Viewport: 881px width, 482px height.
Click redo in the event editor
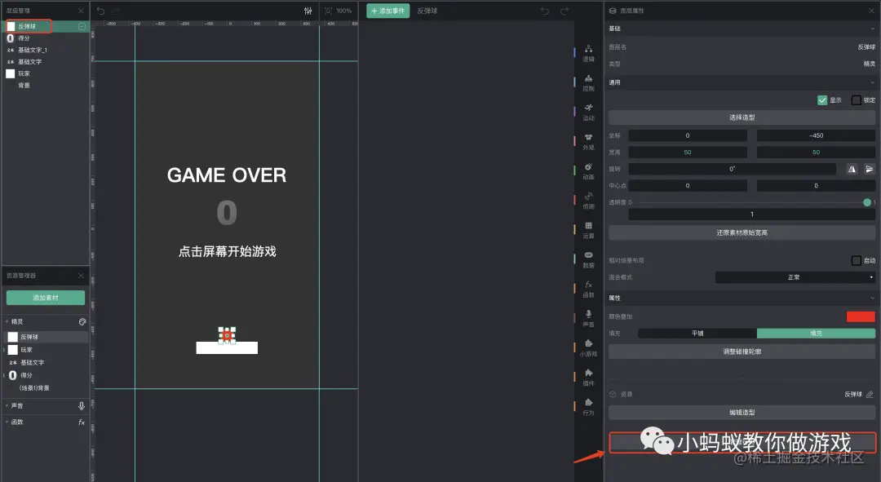point(564,11)
